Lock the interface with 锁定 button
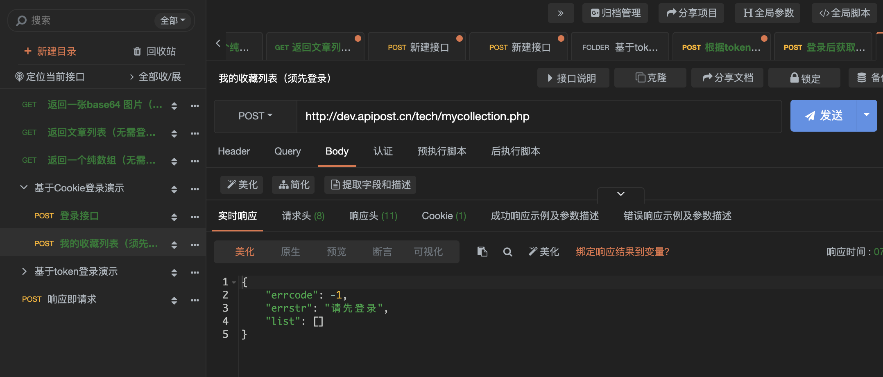Viewport: 883px width, 377px height. 804,78
